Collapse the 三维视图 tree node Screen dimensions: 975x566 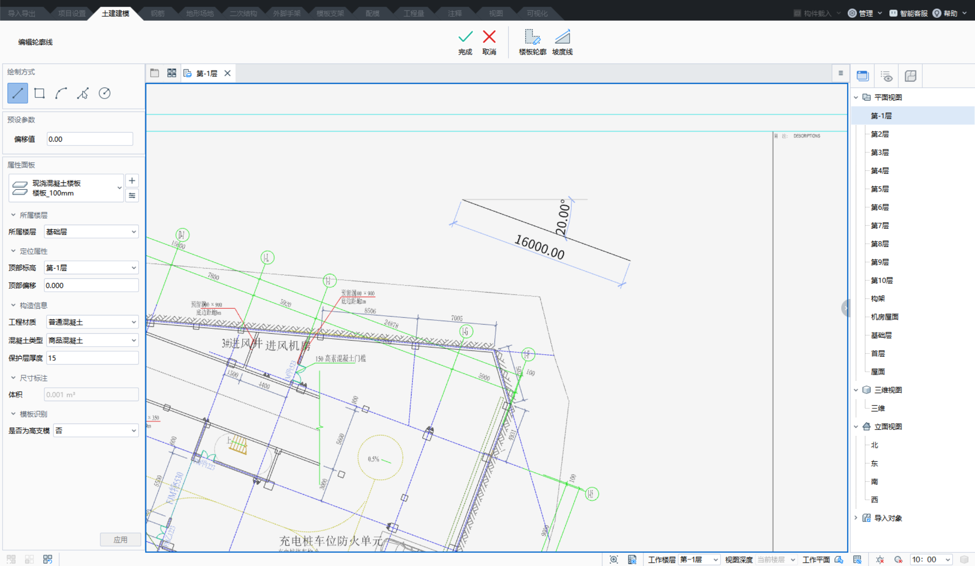(856, 390)
